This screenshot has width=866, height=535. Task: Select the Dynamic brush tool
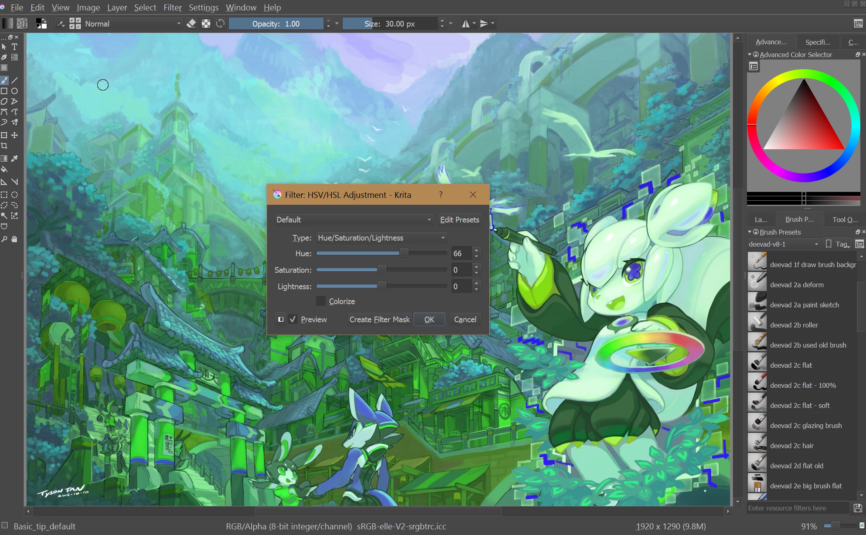[x=4, y=122]
